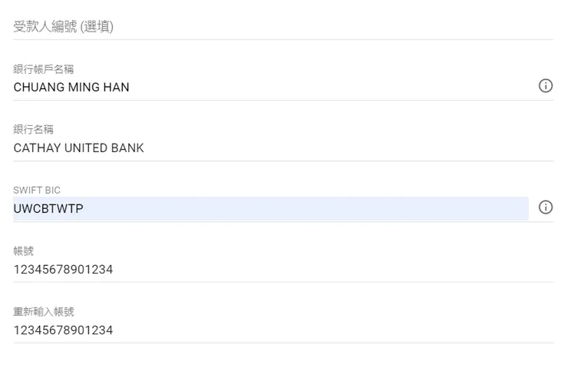Click info icon beside SWIFT BIC field

coord(546,207)
